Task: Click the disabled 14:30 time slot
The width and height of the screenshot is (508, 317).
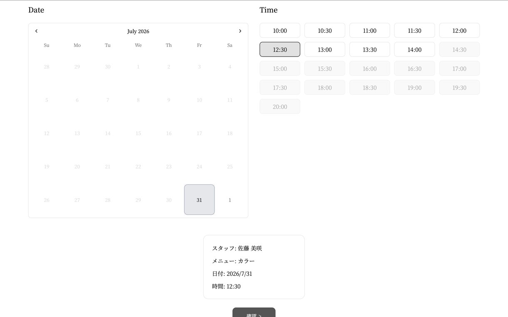Action: coord(459,49)
